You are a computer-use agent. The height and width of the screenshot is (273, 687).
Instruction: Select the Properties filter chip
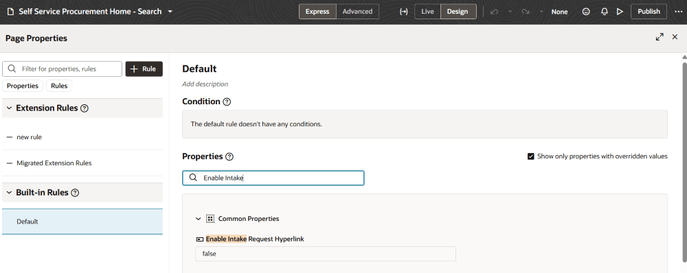(x=23, y=86)
